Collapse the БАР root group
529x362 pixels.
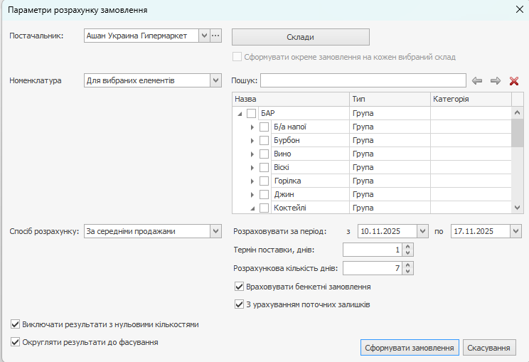[240, 114]
